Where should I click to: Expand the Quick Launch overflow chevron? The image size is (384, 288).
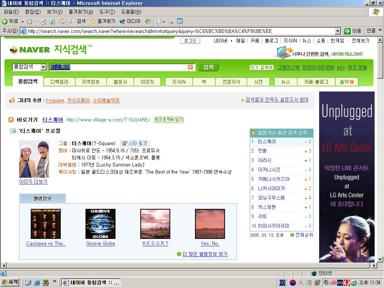[55, 281]
